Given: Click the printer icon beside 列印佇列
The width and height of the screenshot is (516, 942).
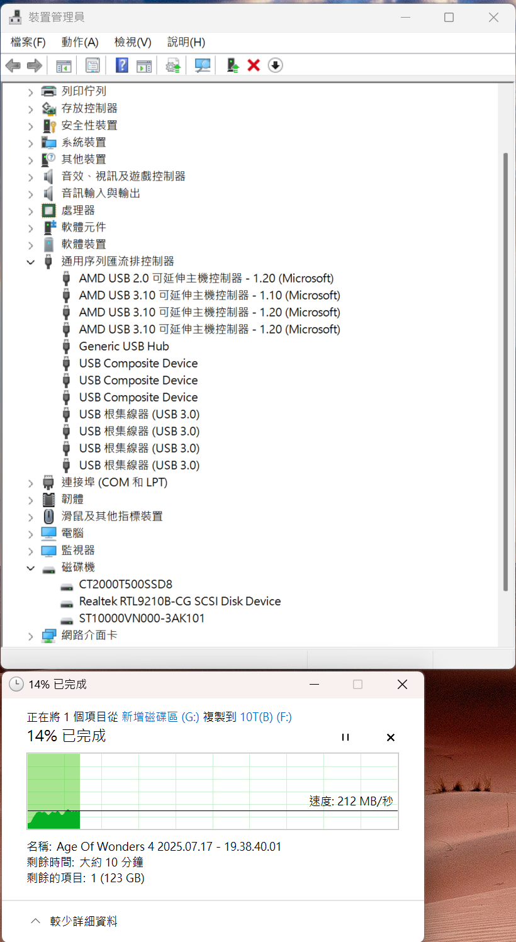Looking at the screenshot, I should pyautogui.click(x=48, y=91).
